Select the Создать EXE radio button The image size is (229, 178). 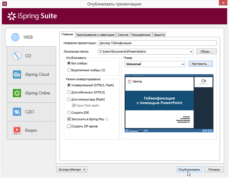(x=69, y=113)
